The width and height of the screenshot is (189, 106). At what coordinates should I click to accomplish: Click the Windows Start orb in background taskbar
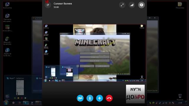tap(6, 103)
